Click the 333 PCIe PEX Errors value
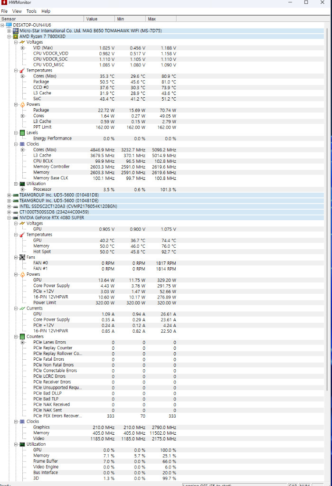 111,416
